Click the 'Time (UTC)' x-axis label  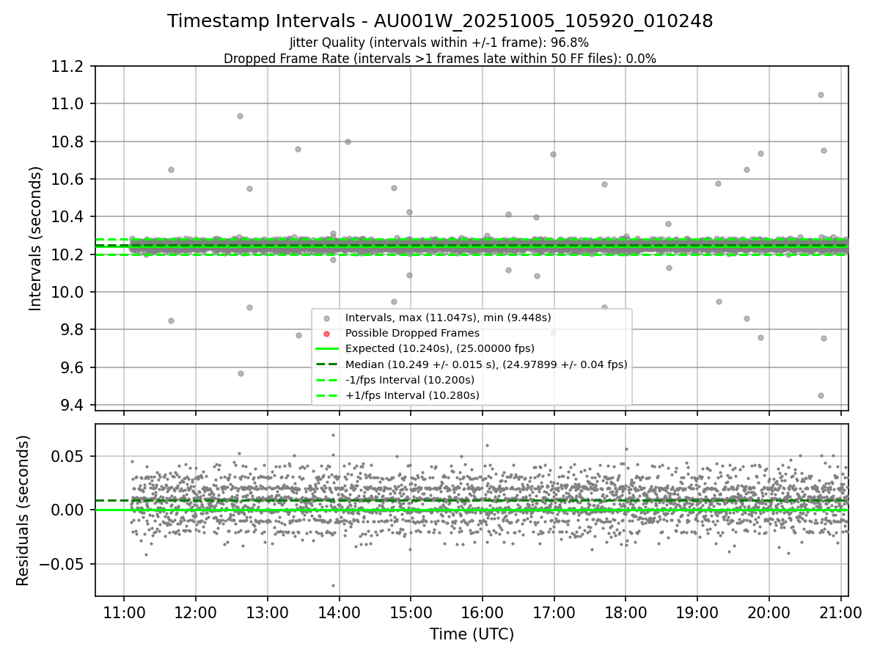472,634
